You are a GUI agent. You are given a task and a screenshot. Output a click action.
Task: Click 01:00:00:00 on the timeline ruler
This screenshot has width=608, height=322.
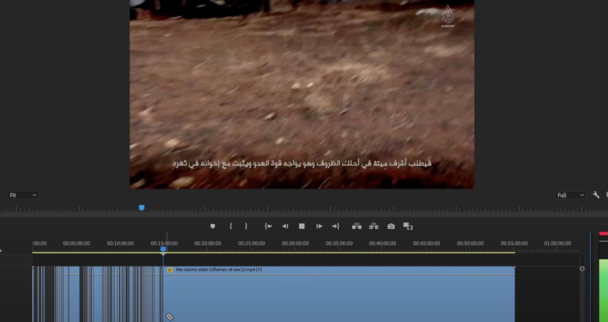pyautogui.click(x=557, y=243)
